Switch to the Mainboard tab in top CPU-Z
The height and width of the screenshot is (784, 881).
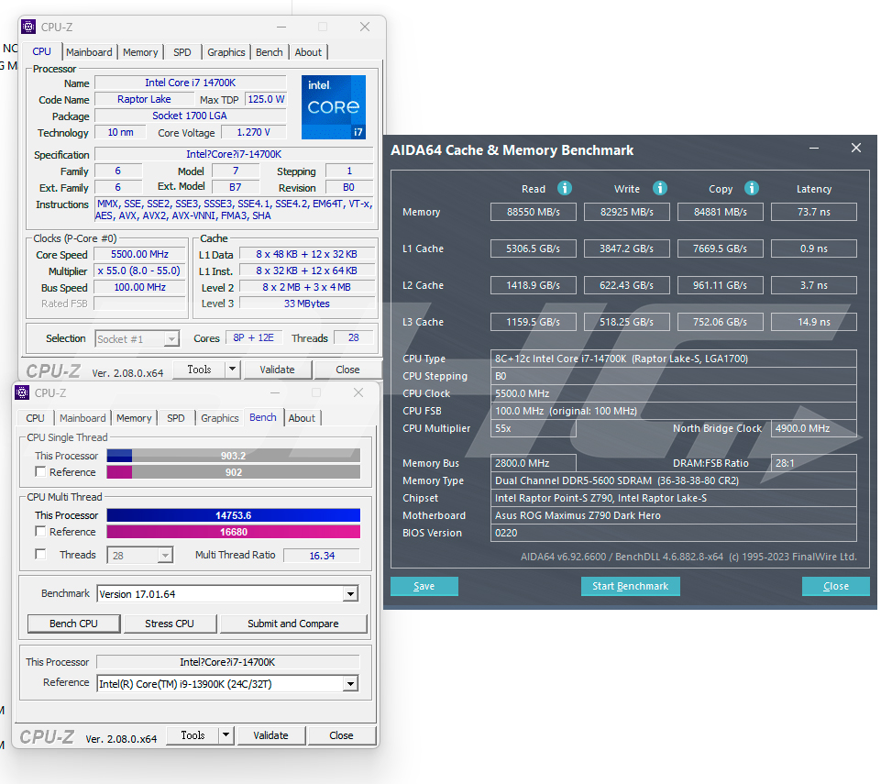[89, 52]
